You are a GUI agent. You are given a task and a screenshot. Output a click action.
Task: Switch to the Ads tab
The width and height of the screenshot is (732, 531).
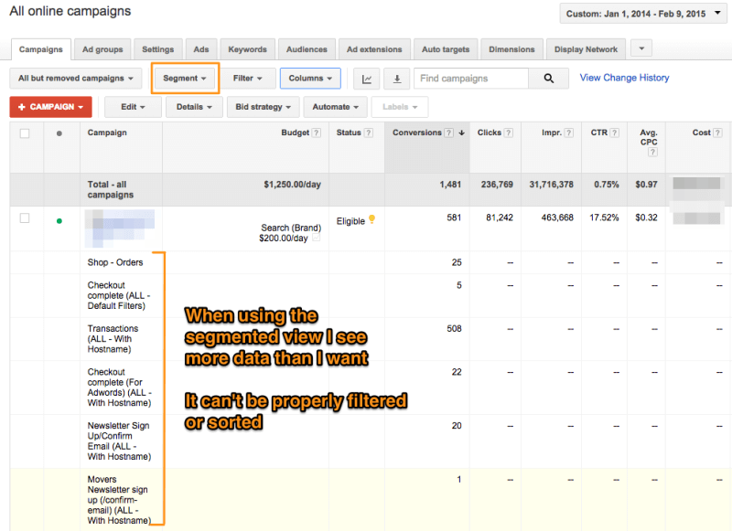tap(201, 49)
